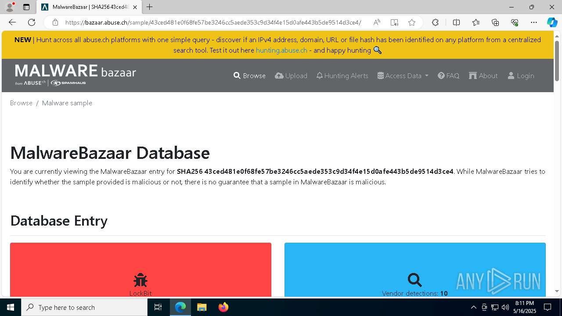Image resolution: width=562 pixels, height=316 pixels.
Task: Open the Windows Start menu
Action: pyautogui.click(x=11, y=307)
